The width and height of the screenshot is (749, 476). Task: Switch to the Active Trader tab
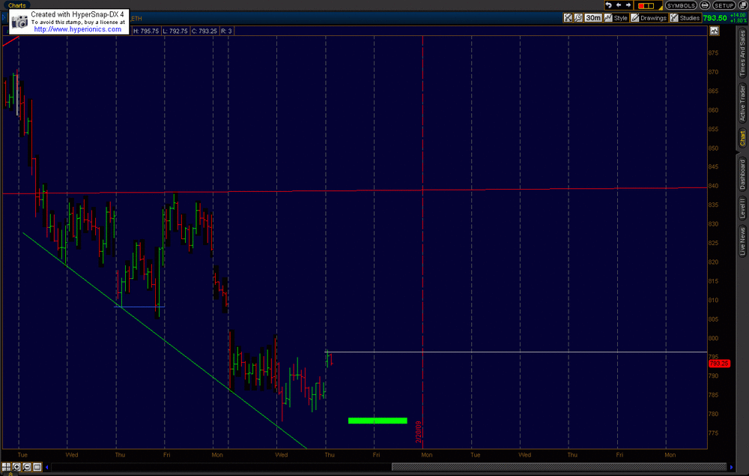tap(742, 103)
